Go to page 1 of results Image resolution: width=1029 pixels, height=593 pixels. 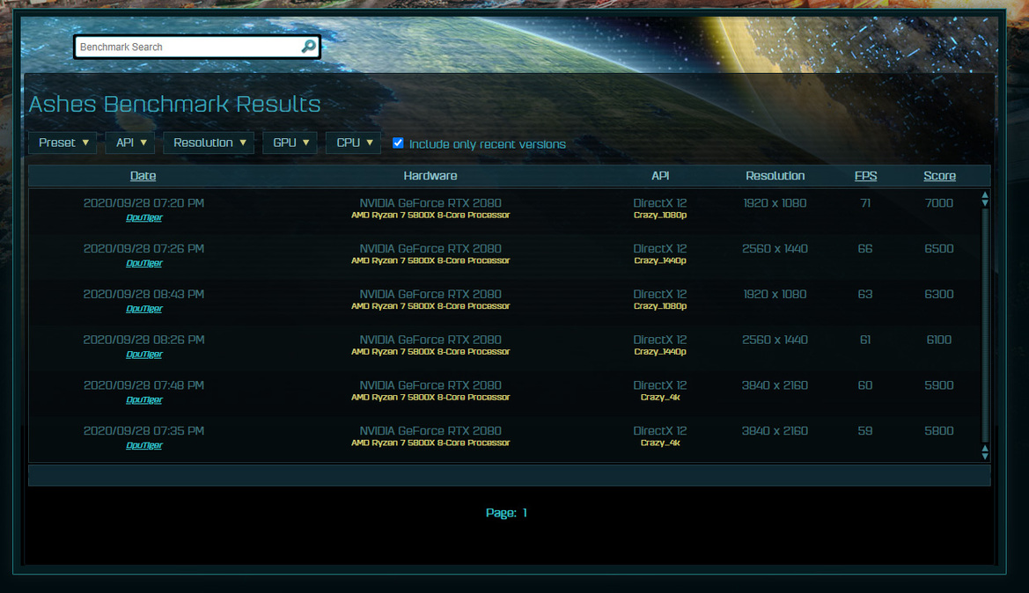click(x=525, y=513)
